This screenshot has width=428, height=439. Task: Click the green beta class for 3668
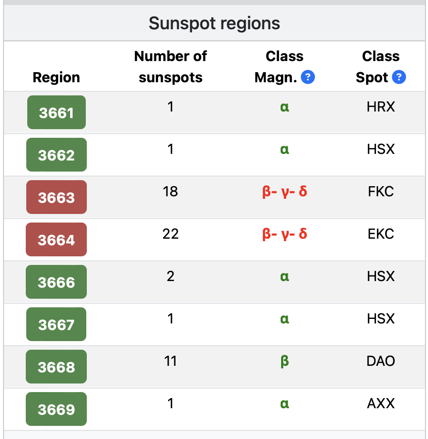click(x=285, y=361)
